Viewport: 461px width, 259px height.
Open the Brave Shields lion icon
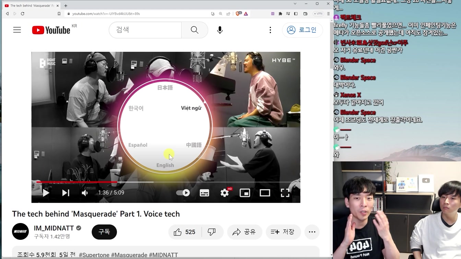pyautogui.click(x=238, y=14)
